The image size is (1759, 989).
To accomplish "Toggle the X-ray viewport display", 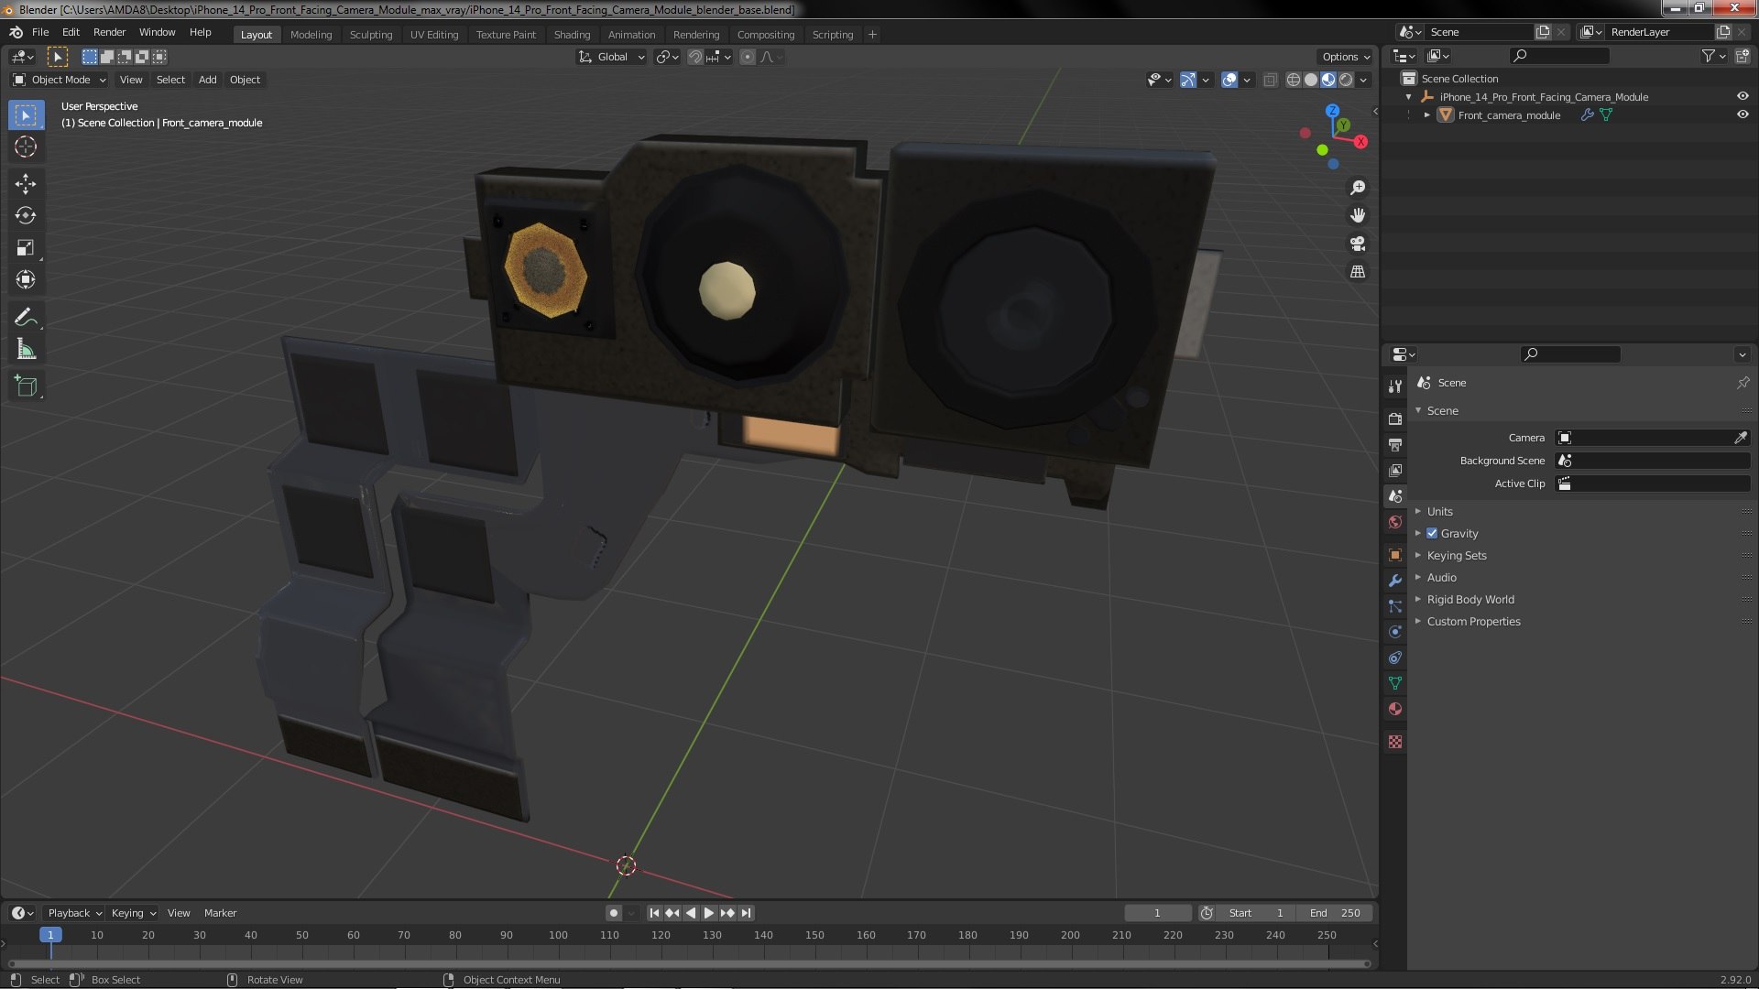I will click(1270, 81).
